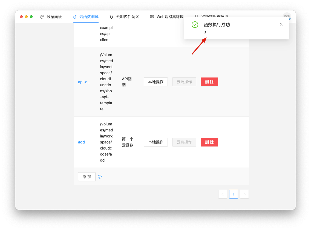Go to the next page arrow
311x230 pixels.
pos(244,194)
